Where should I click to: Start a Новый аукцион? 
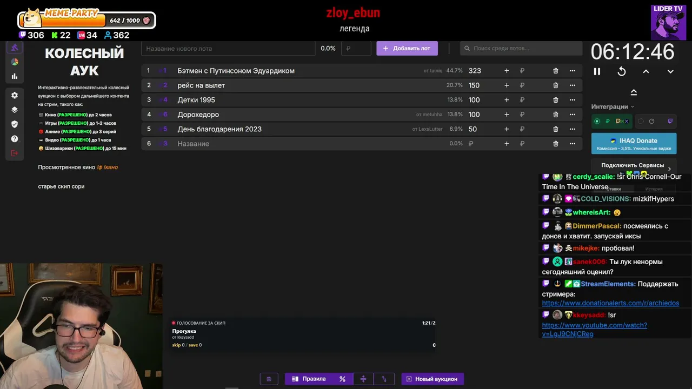432,379
